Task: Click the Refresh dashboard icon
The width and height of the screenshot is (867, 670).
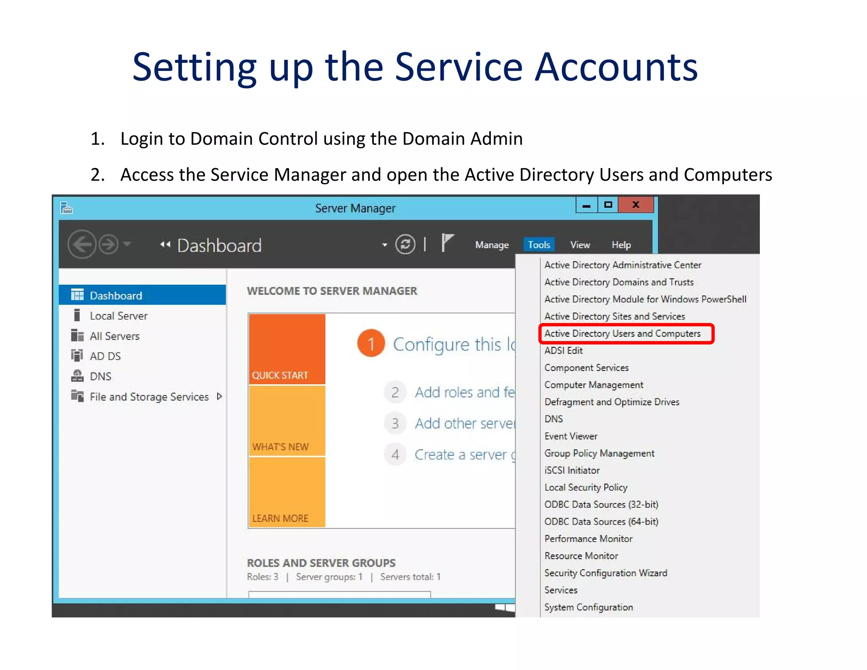Action: [405, 244]
